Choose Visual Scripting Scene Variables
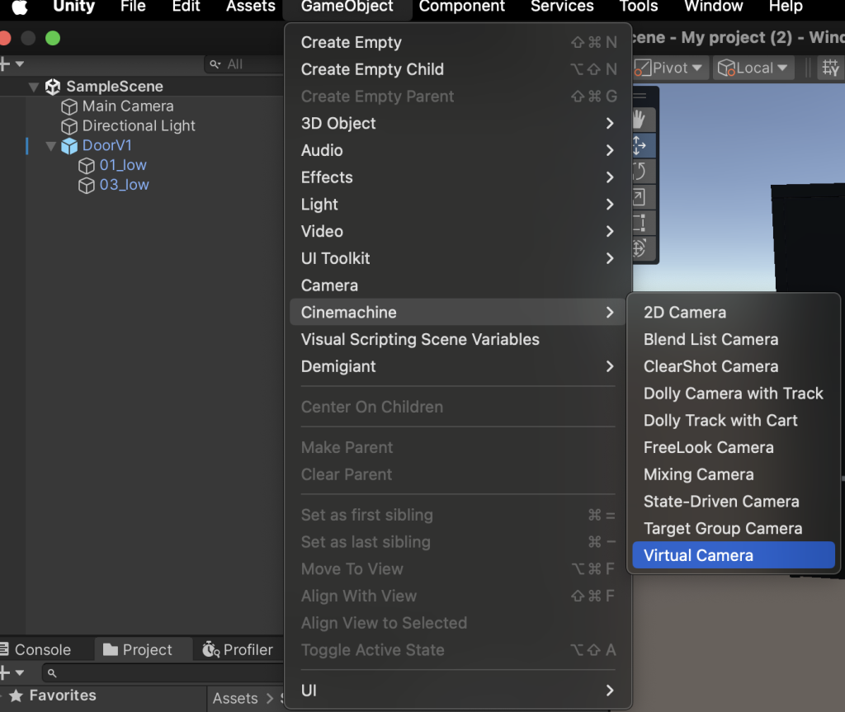This screenshot has height=712, width=845. (457, 340)
